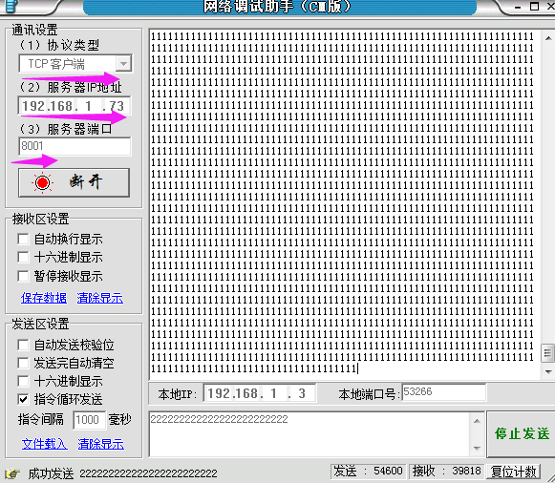Uncheck 指令循环发送 checkbox
555x483 pixels.
[x=23, y=400]
